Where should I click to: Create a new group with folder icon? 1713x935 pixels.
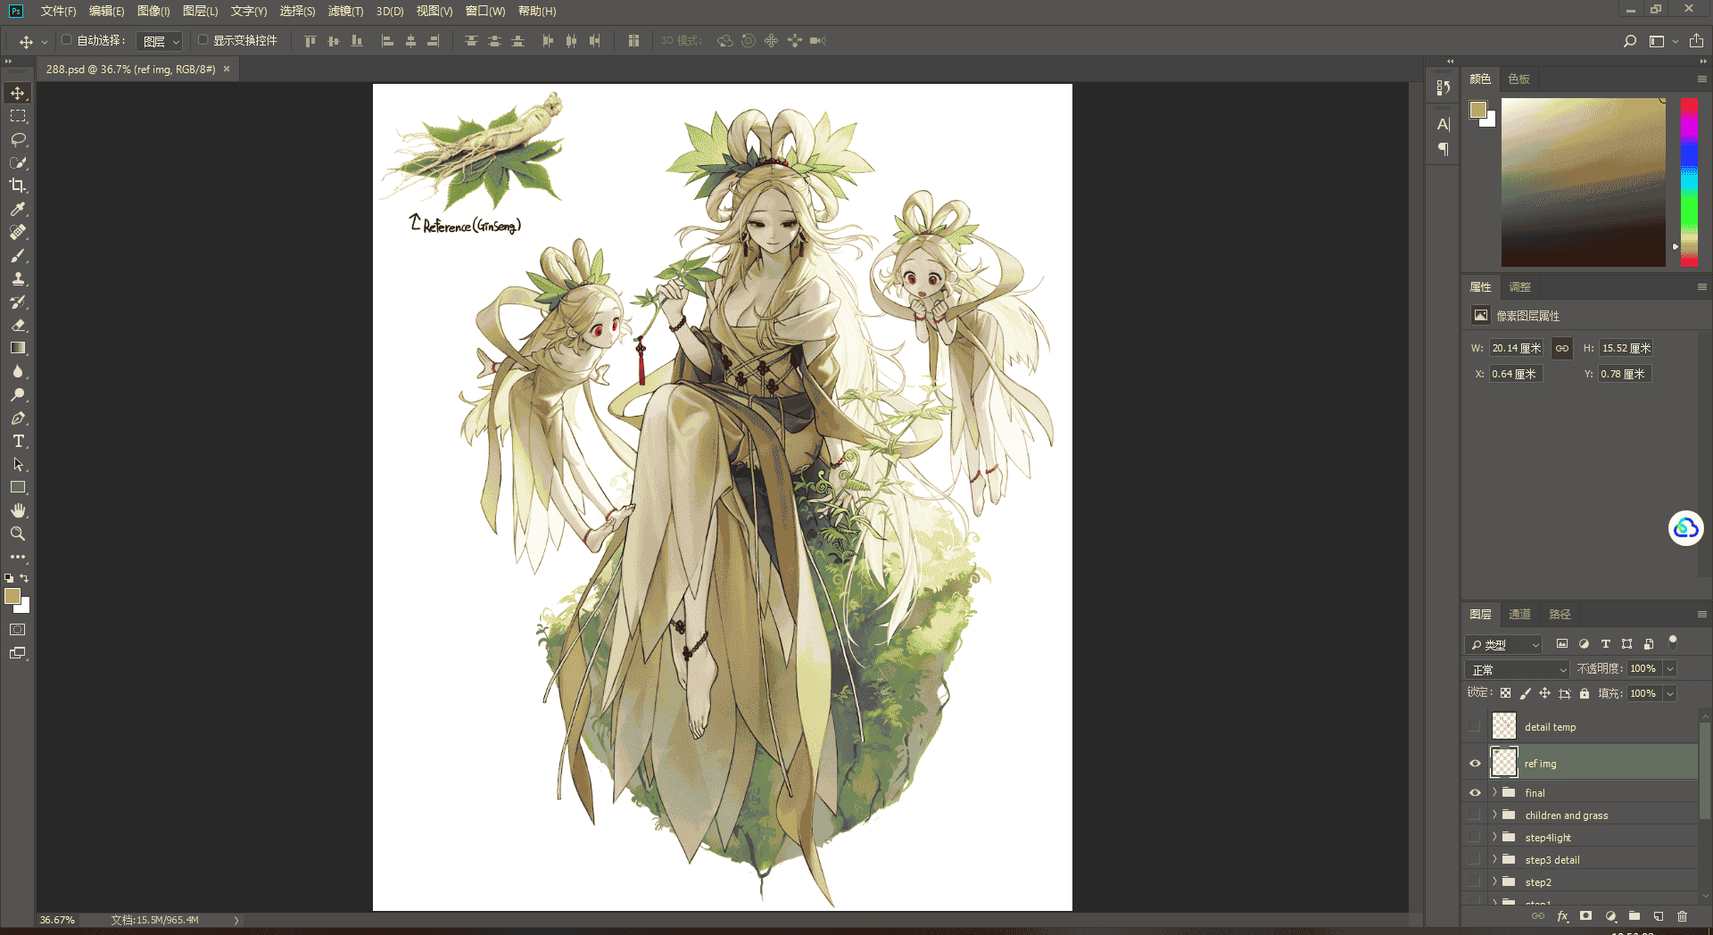(1634, 916)
